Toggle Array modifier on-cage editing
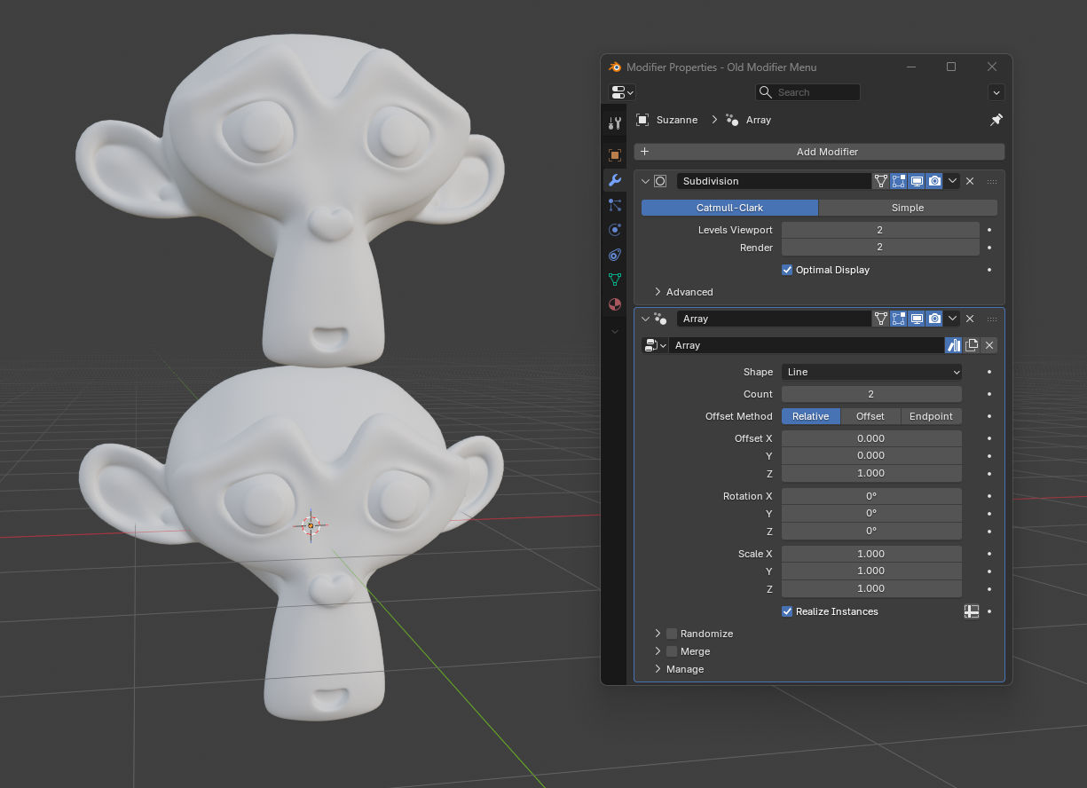1087x788 pixels. (880, 319)
